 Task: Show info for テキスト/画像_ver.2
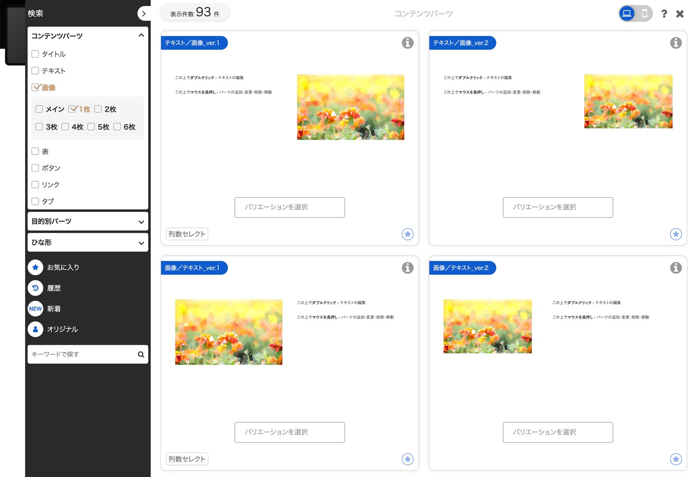(x=676, y=43)
